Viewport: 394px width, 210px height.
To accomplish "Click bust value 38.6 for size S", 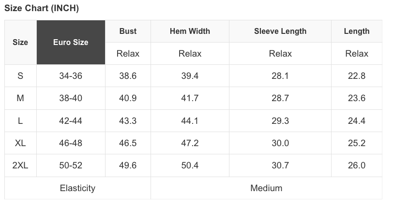I will pos(128,76).
